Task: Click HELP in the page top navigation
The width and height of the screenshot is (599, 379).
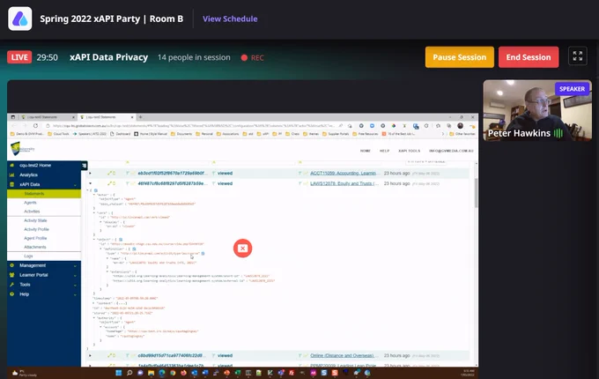Action: pos(384,151)
